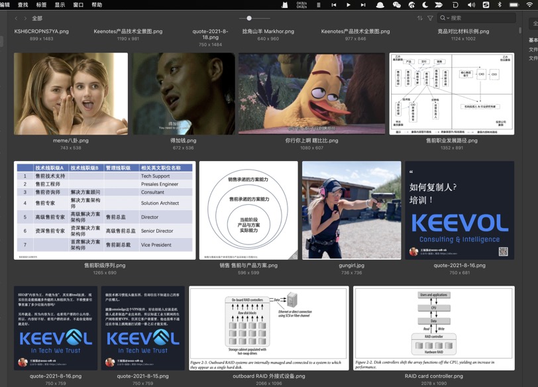Click the RAID card controller.png file name
The image size is (538, 387).
point(434,376)
